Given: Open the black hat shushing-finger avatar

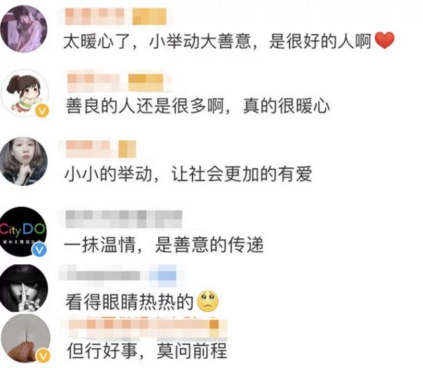Looking at the screenshot, I should [x=24, y=288].
